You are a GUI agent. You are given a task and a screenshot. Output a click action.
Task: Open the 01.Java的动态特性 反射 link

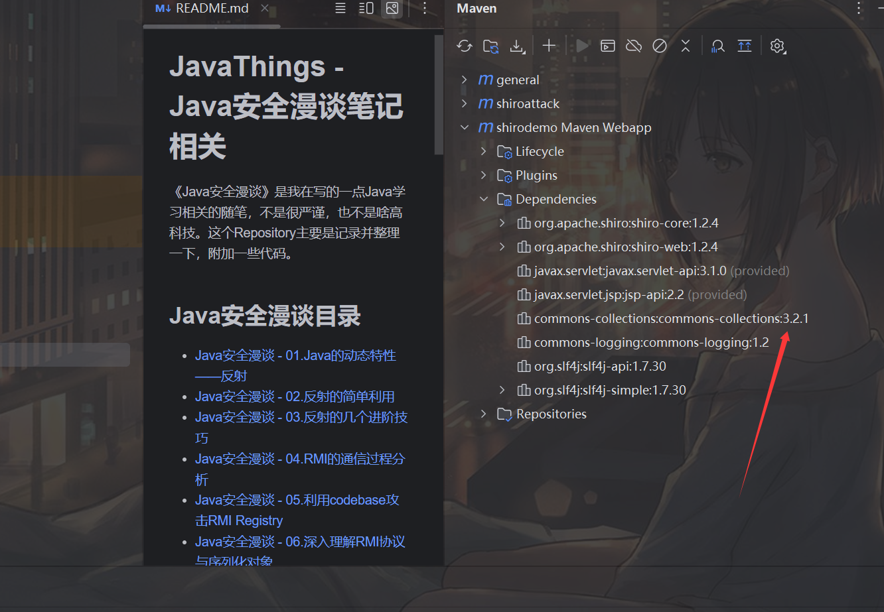click(x=295, y=356)
